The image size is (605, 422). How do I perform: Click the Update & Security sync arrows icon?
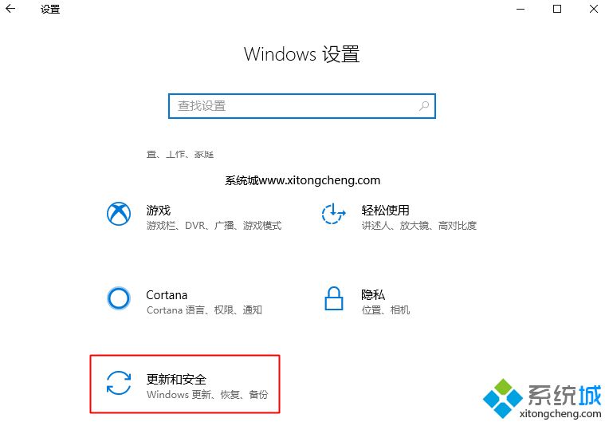click(119, 383)
